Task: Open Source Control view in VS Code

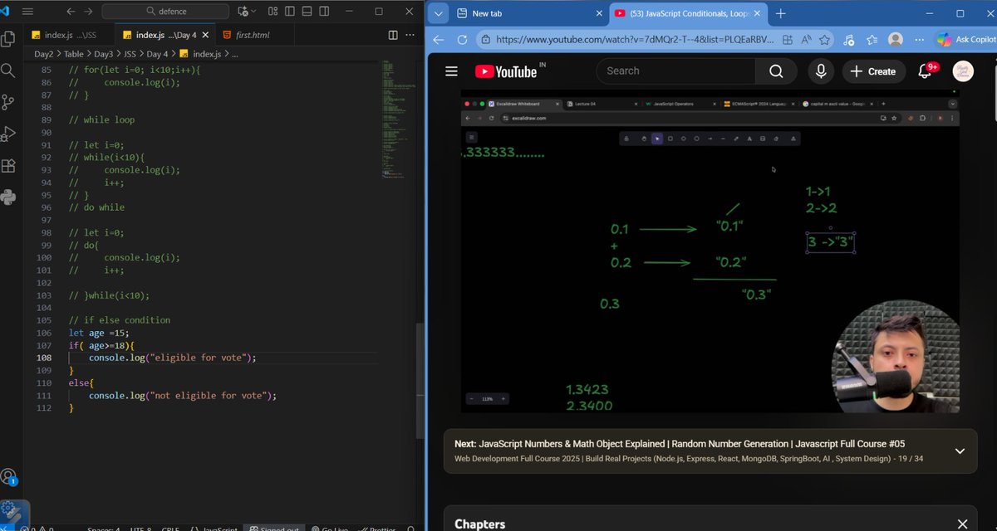Action: [x=8, y=101]
